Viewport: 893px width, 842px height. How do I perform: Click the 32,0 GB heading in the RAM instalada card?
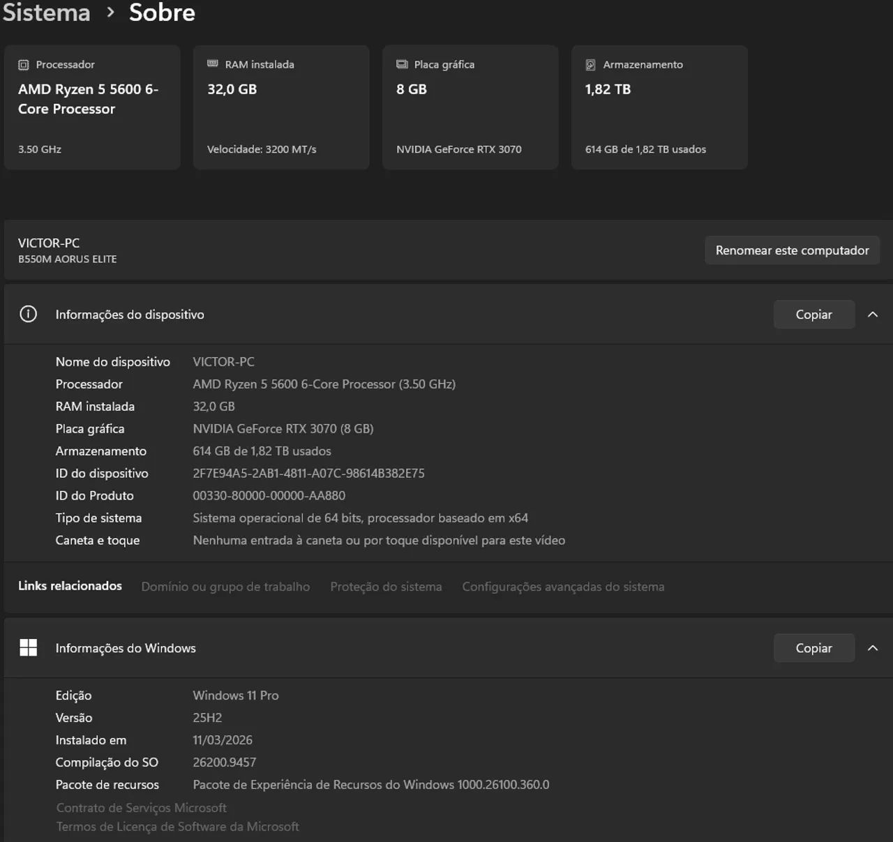232,89
